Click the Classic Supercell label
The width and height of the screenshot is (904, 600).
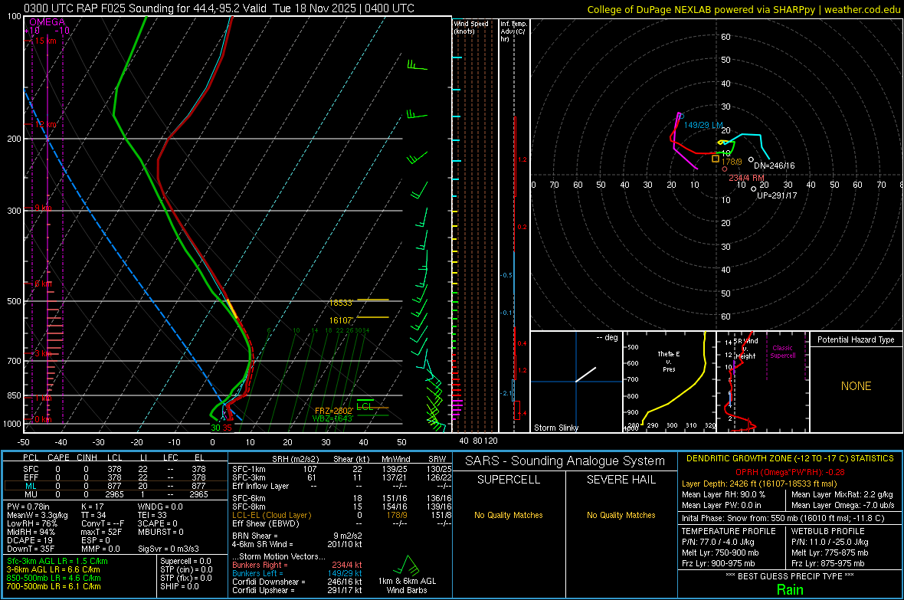[x=783, y=352]
